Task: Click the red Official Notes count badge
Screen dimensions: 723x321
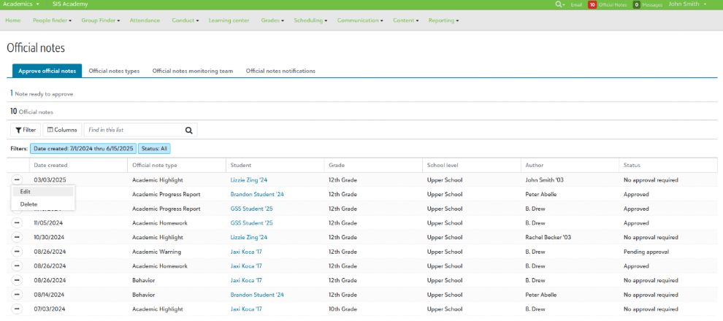Action: (x=592, y=4)
